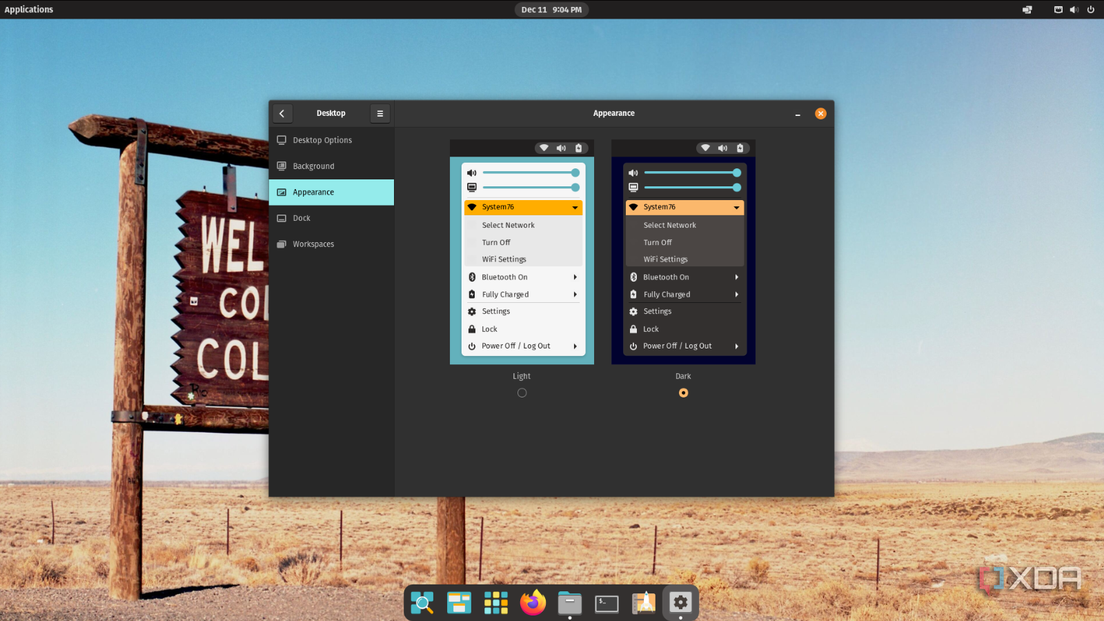Open Pop!_Shop rocket icon in dock

coord(644,603)
